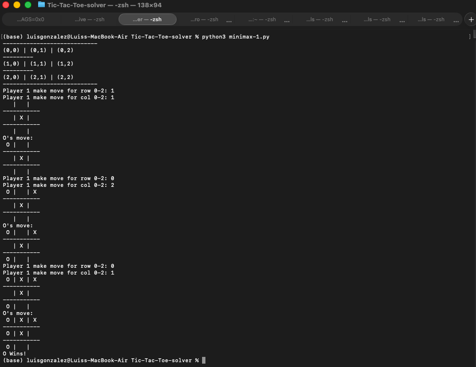Switch to the "...AGS=0x0" tab
Screen dimensions: 476x367
pyautogui.click(x=30, y=19)
